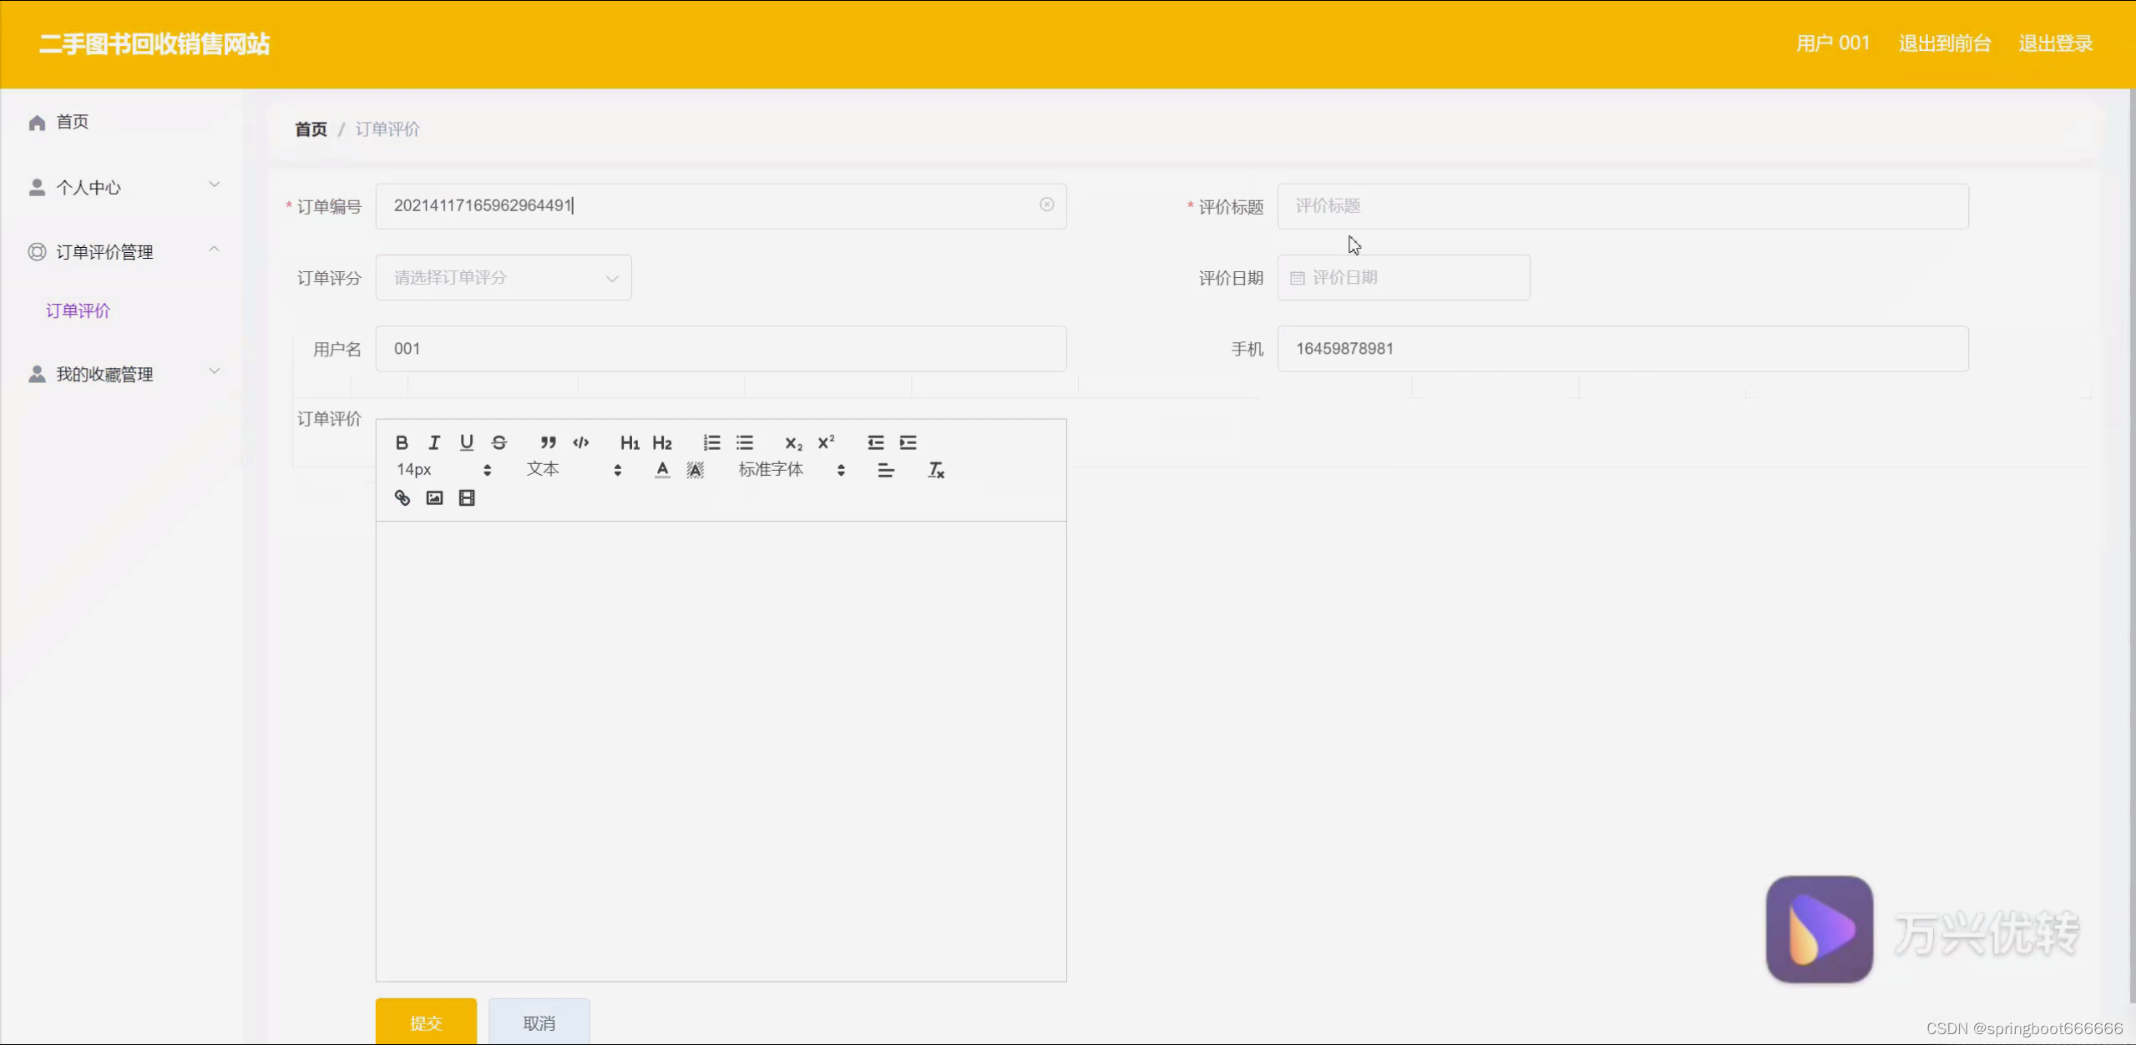Click into the 评价标题 input field
Screen dimensions: 2136x1045
pyautogui.click(x=1622, y=206)
